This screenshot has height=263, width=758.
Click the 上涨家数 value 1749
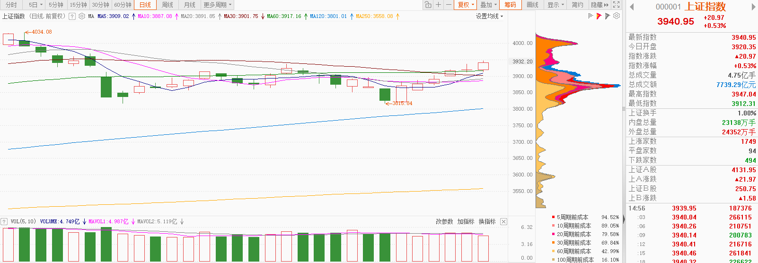(x=749, y=141)
